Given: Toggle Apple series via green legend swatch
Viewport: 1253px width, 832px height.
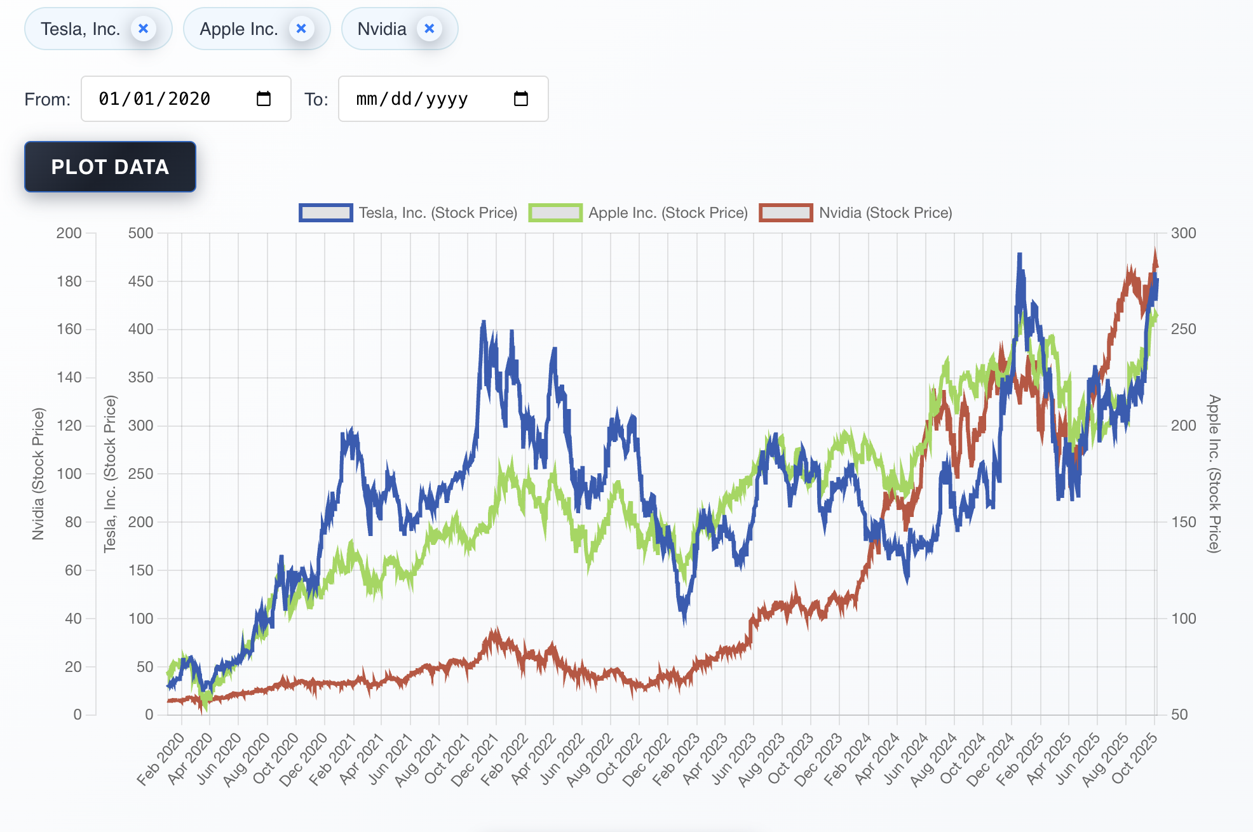Looking at the screenshot, I should [555, 213].
